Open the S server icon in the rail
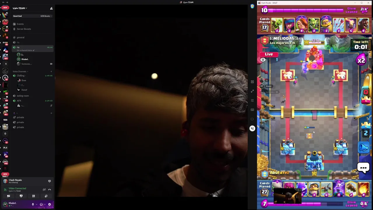373x210 pixels. click(5, 64)
